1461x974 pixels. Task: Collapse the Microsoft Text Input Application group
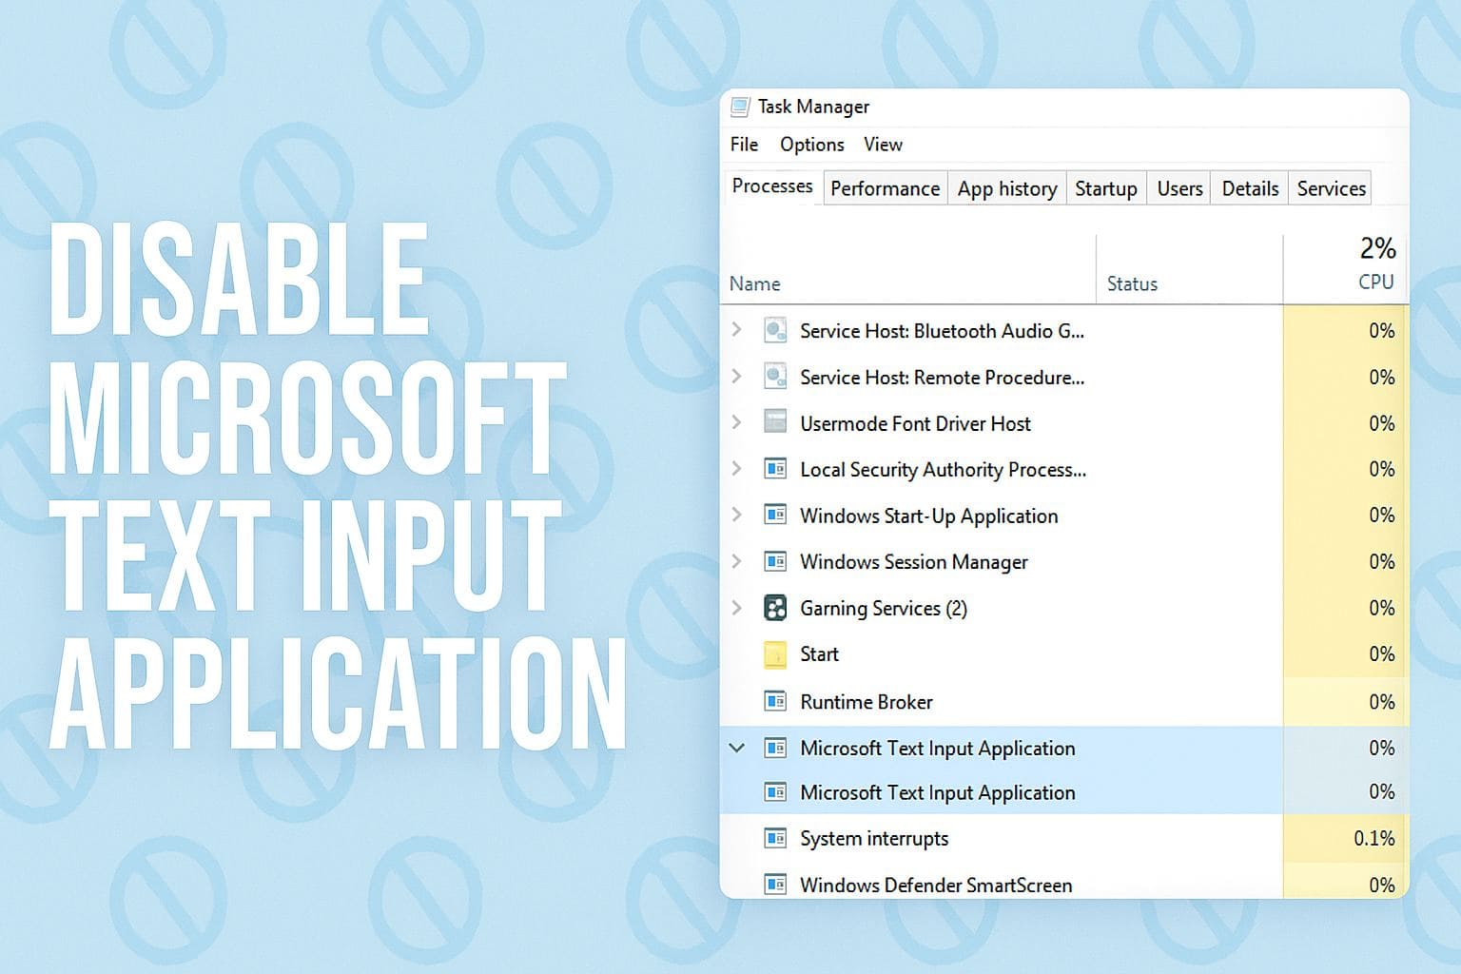[x=737, y=748]
